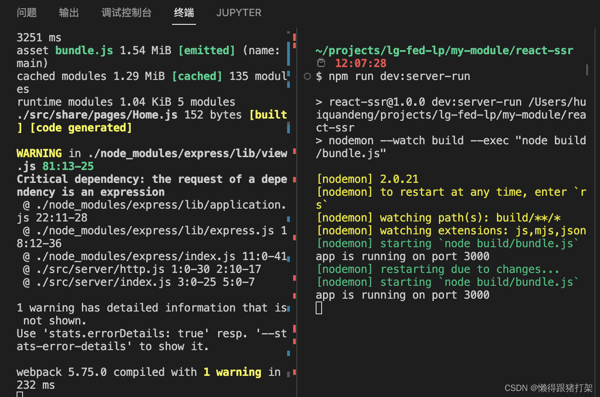Click the "bundle.js" asset name in left terminal
This screenshot has height=397, width=600.
[84, 51]
